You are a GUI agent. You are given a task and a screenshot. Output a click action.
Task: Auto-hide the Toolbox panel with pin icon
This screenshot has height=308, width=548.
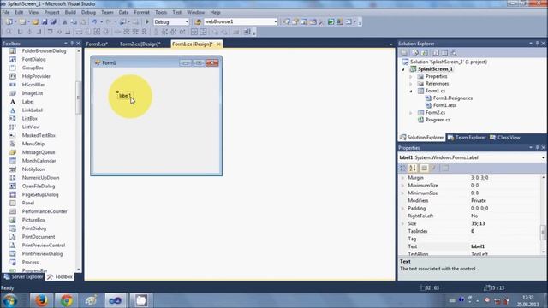click(72, 44)
